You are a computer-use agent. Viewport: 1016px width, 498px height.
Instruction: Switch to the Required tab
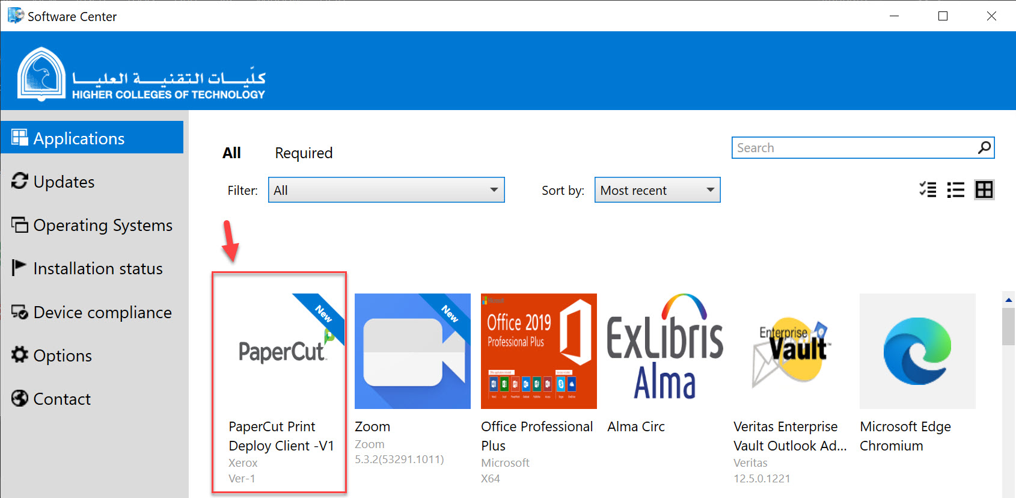[x=304, y=153]
